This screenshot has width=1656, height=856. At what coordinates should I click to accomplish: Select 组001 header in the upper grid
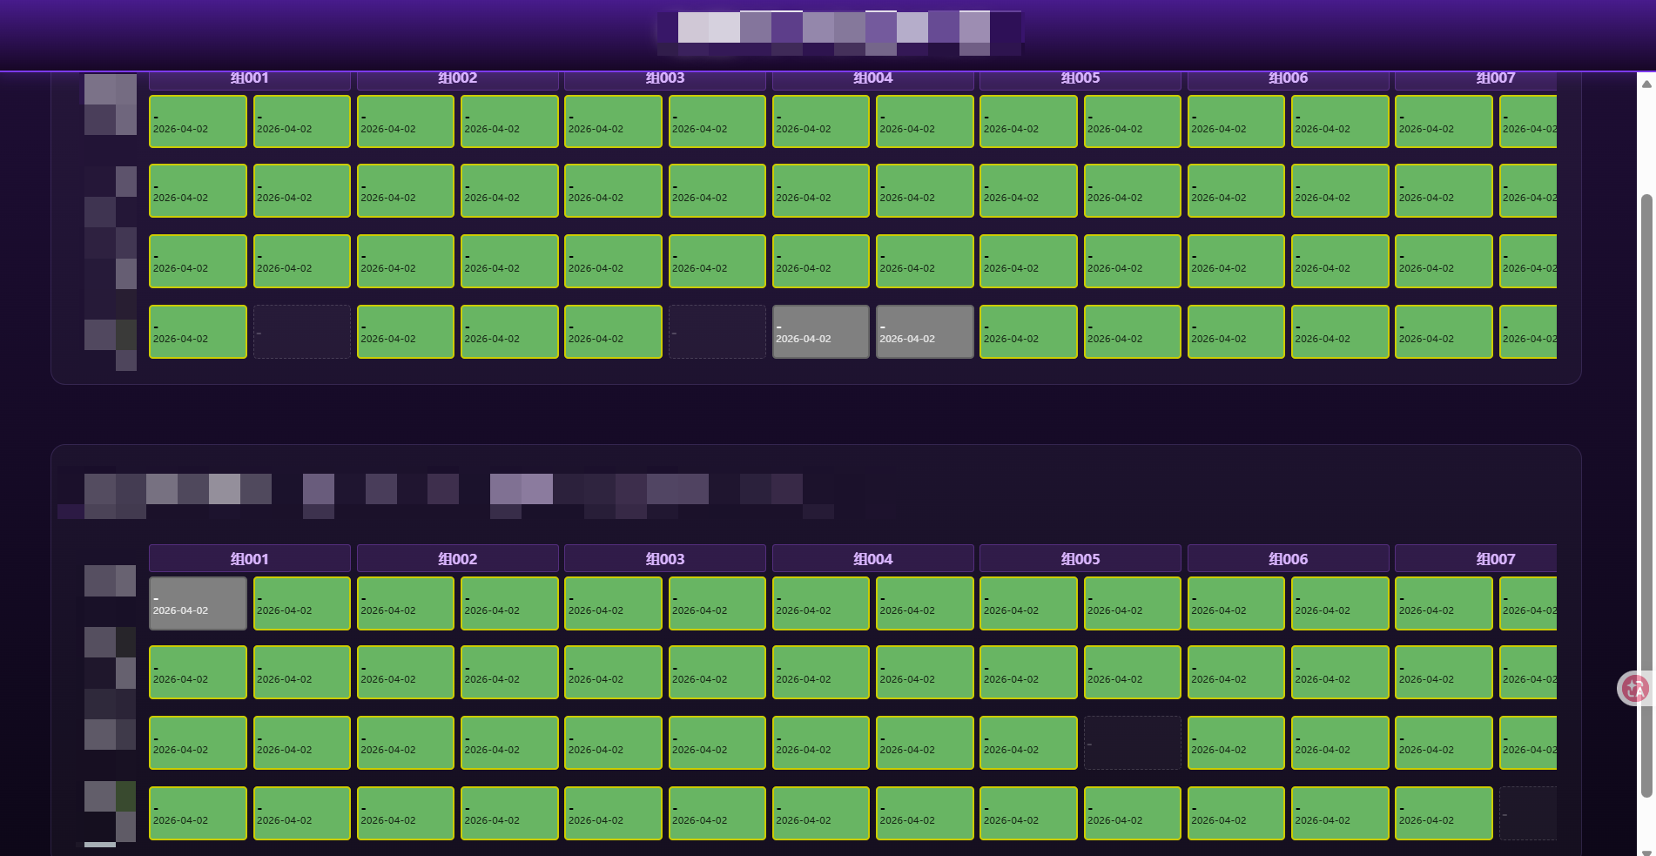point(250,79)
